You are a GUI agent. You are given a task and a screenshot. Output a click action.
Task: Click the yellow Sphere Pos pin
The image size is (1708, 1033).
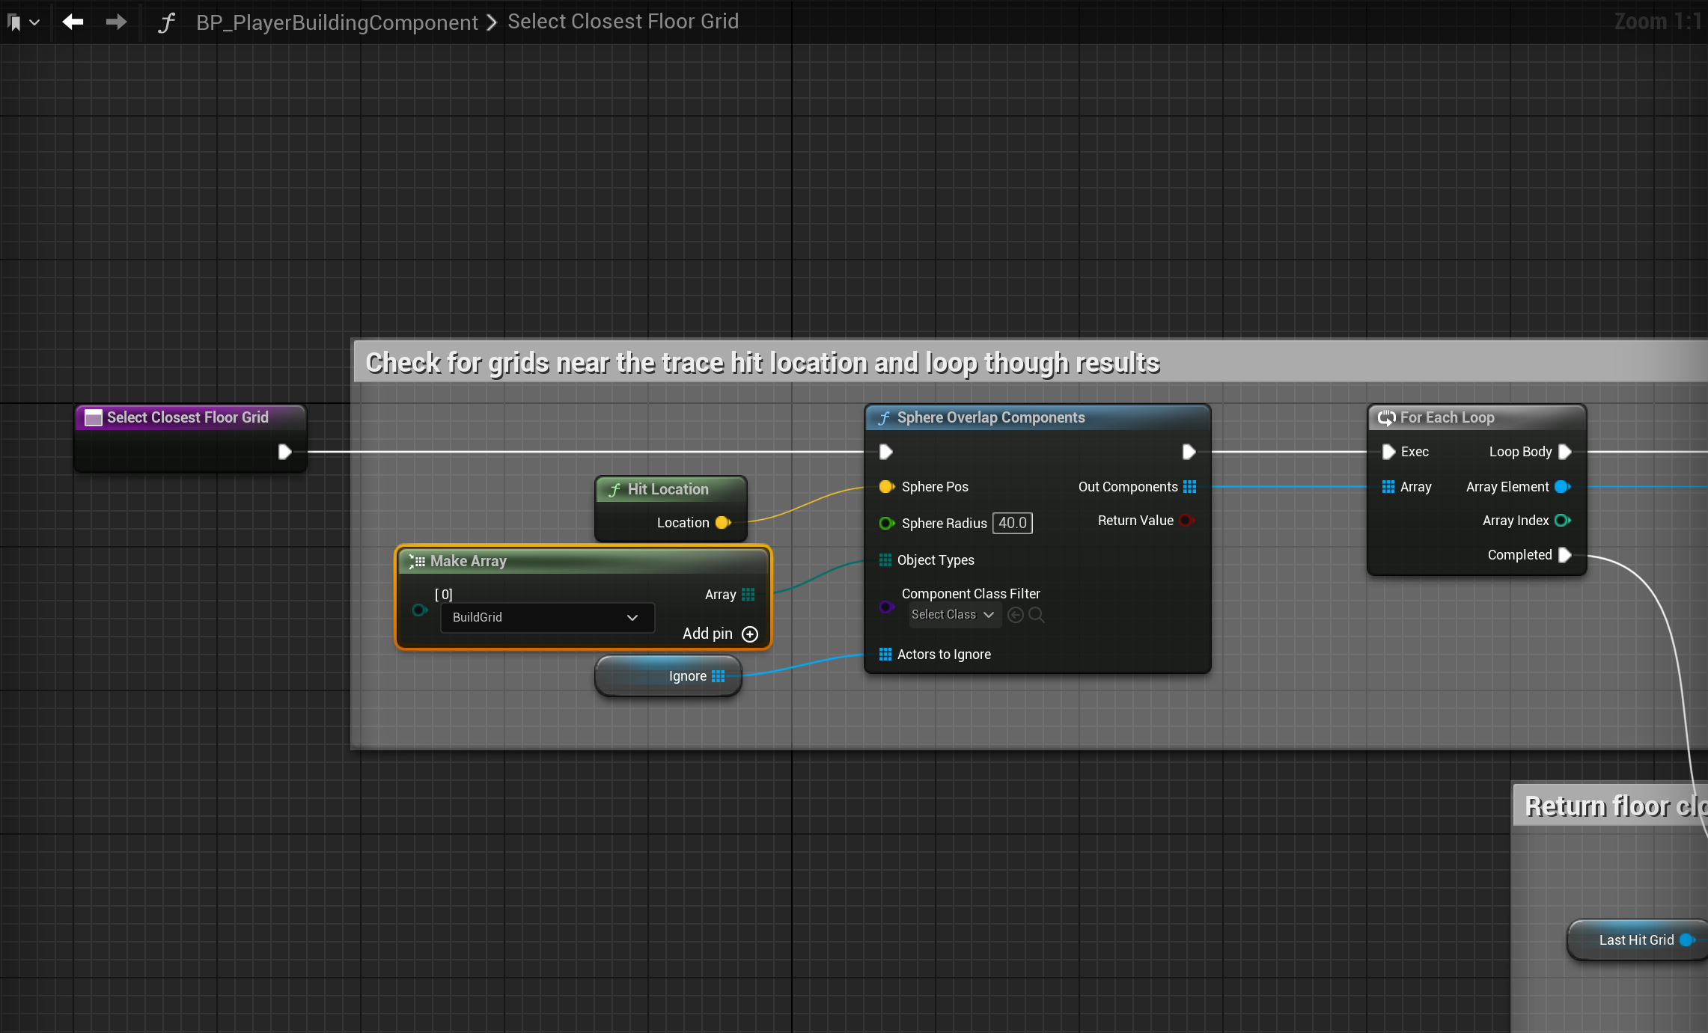(x=886, y=487)
